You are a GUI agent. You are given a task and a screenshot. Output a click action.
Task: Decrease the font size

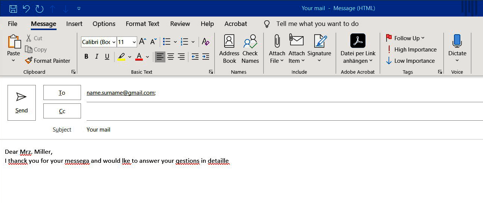[153, 42]
